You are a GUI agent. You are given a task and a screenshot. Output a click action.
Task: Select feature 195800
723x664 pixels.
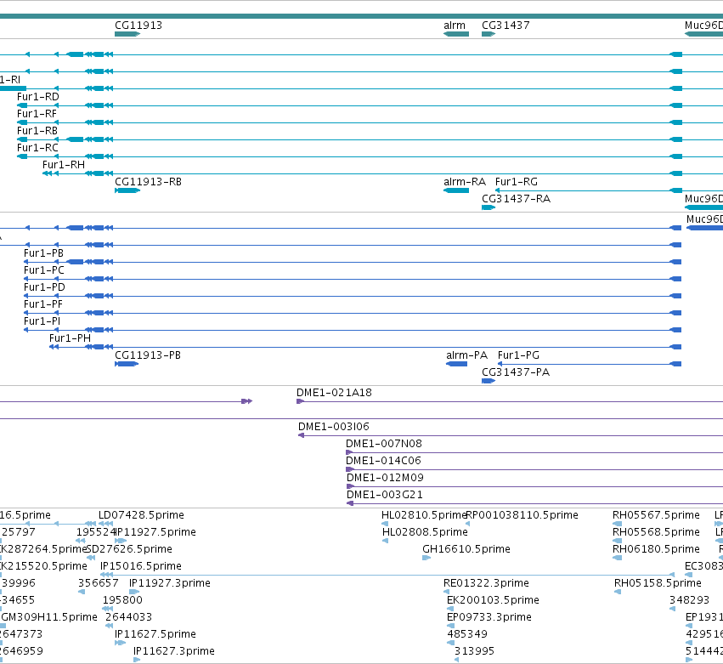(x=122, y=601)
